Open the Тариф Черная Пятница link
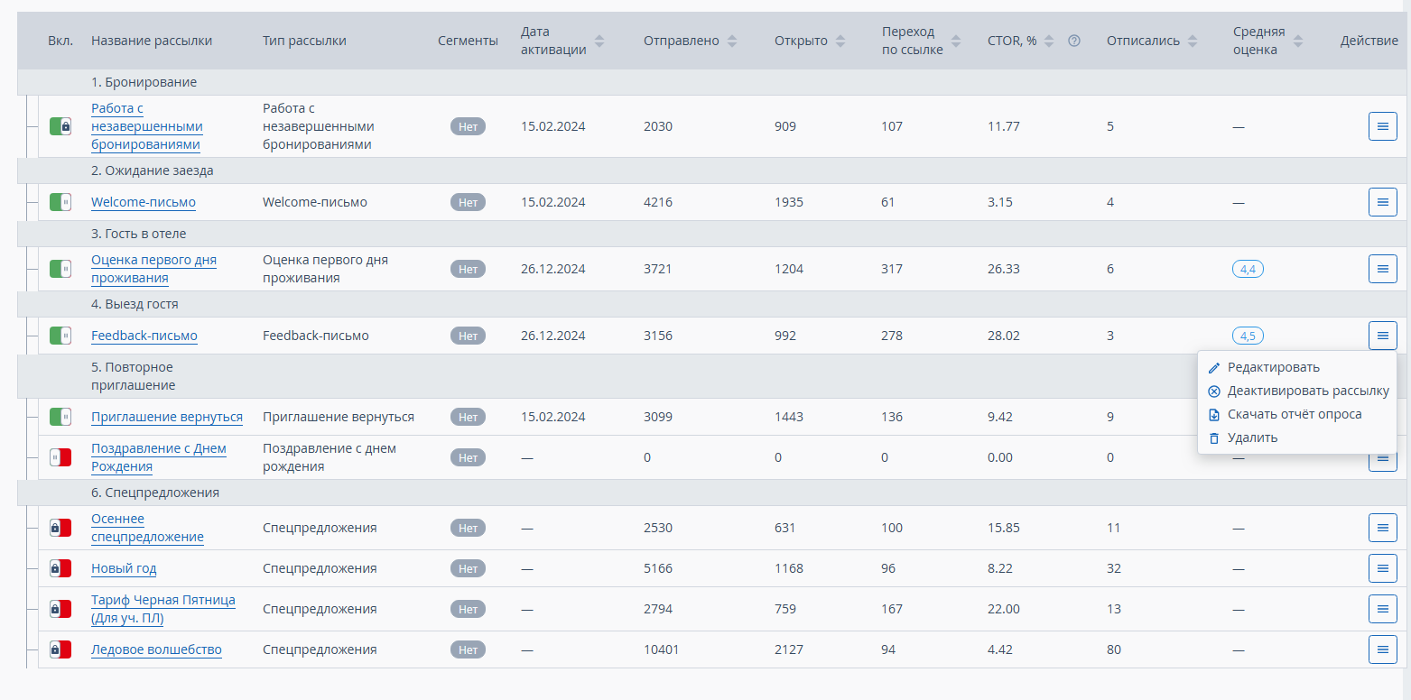This screenshot has height=700, width=1411. [x=163, y=609]
